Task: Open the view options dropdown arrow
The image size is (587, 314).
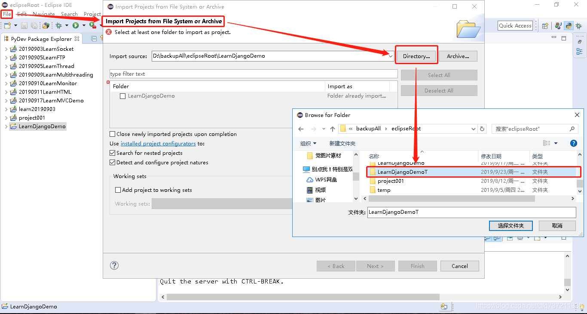Action: [x=556, y=143]
